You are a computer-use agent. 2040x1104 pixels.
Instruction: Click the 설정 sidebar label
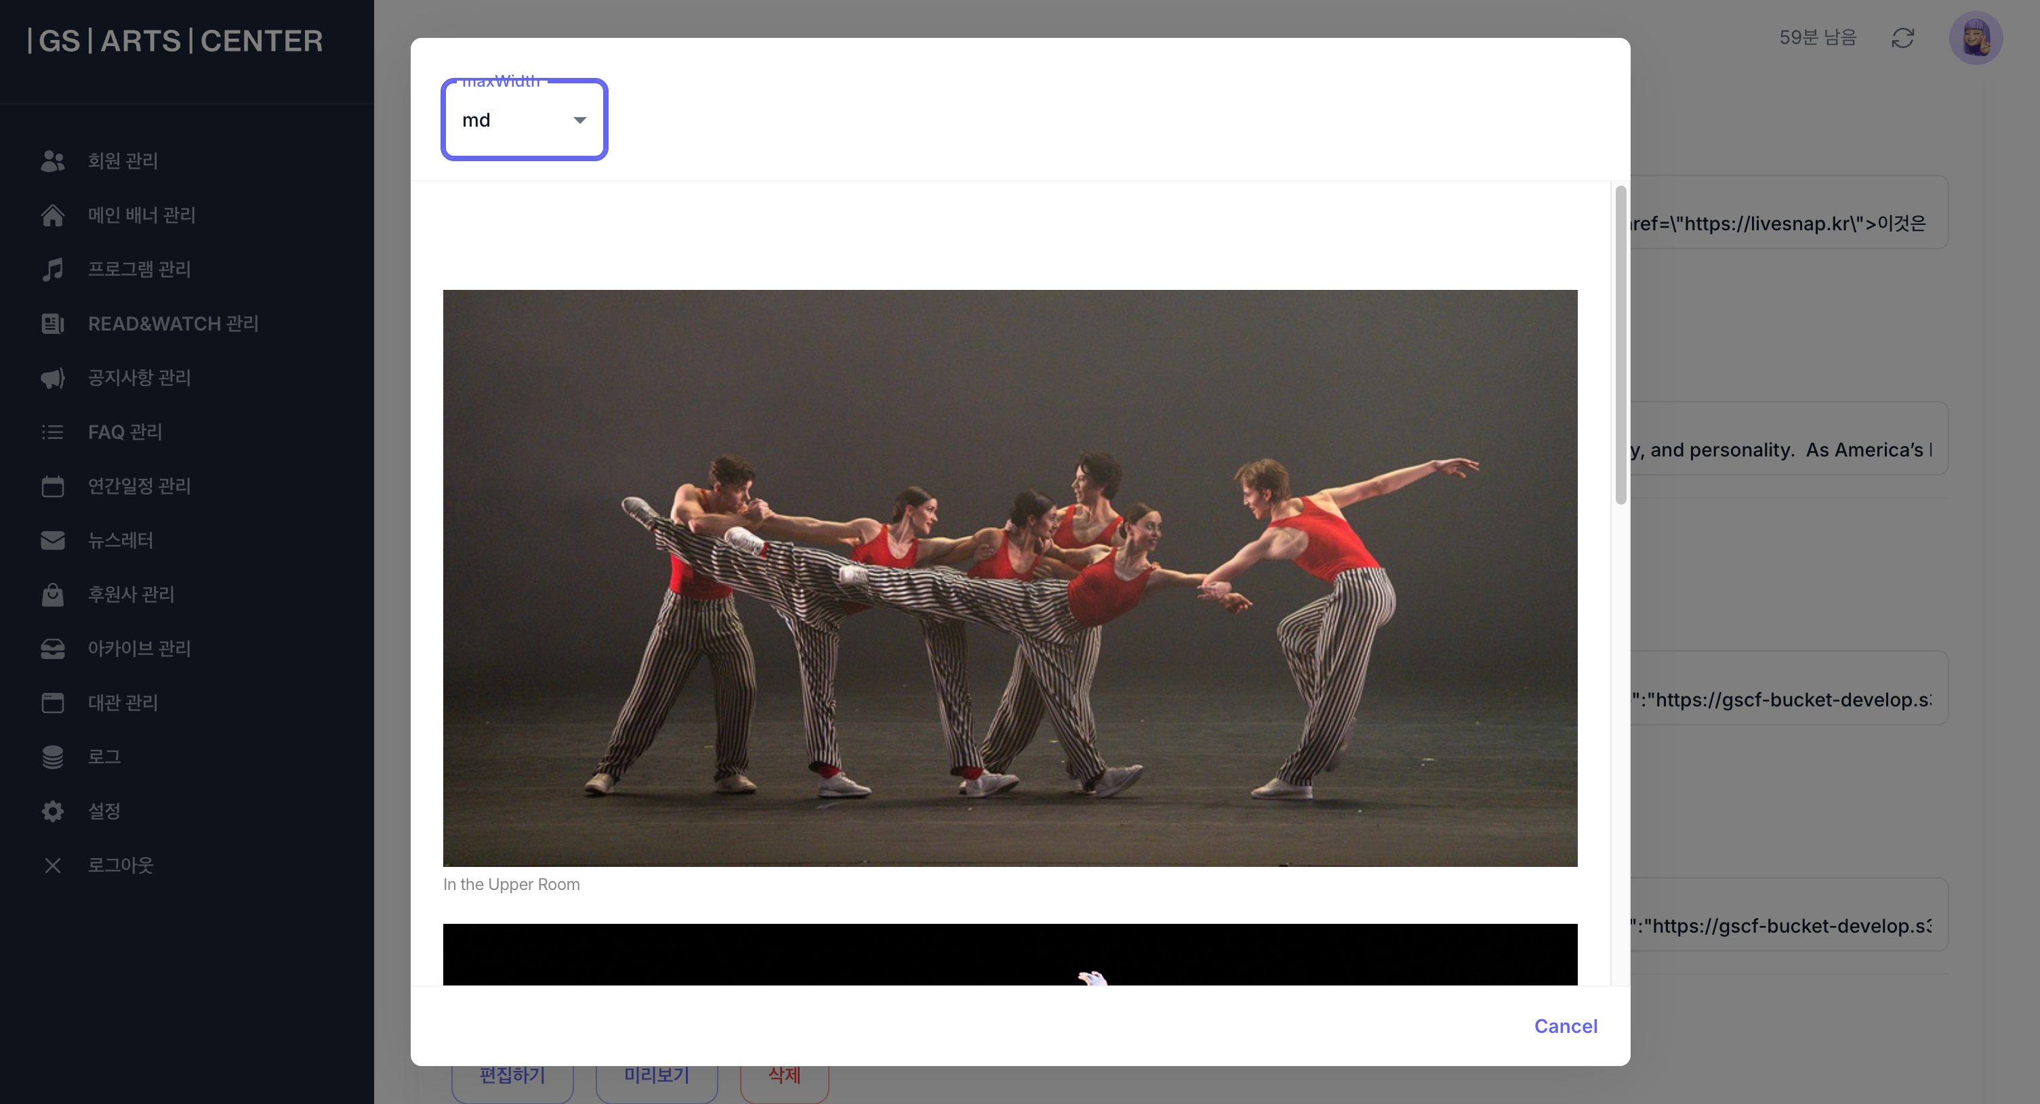[104, 811]
